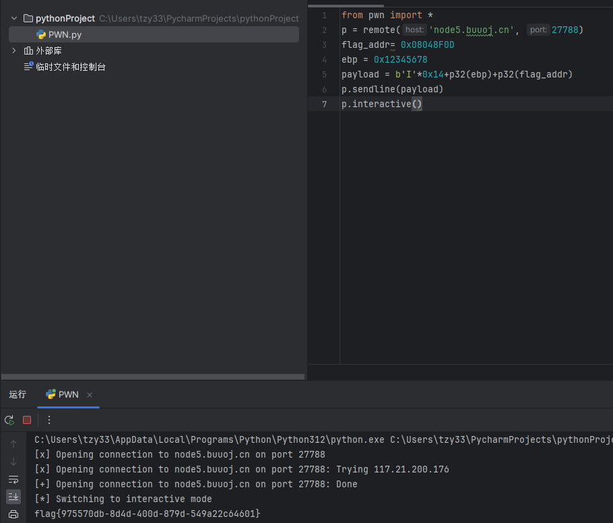Click the 'Trying 117.21.200.176' console line
The height and width of the screenshot is (523, 613).
[x=242, y=469]
